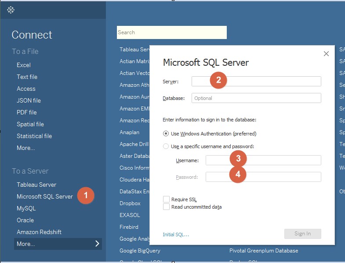This screenshot has height=263, width=345.
Task: Select Firebird connector
Action: pyautogui.click(x=129, y=227)
